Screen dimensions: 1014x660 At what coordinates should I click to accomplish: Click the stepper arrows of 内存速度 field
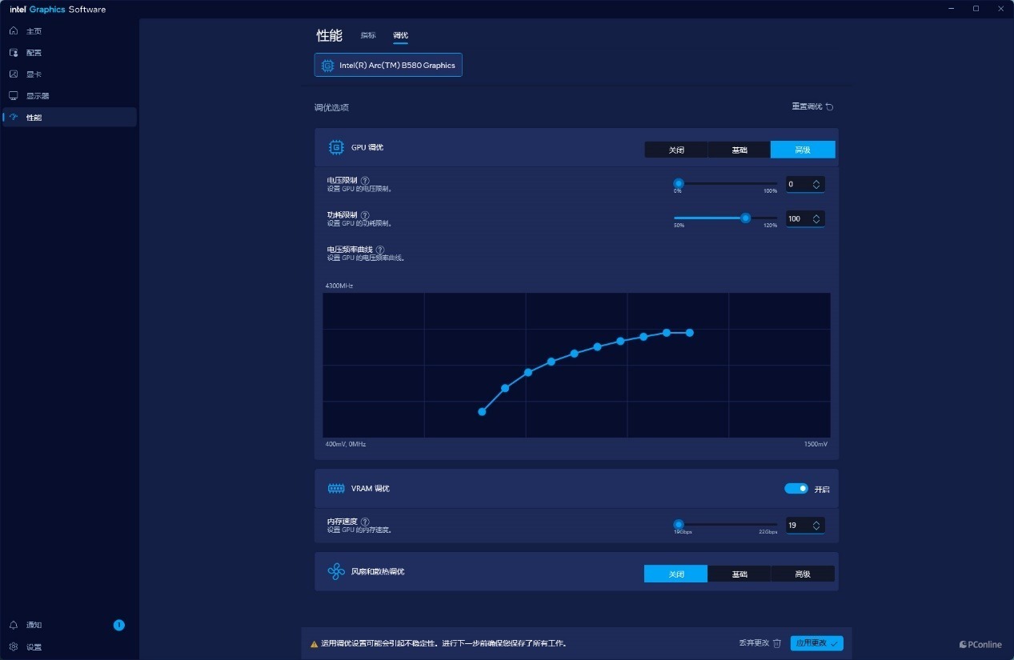816,526
